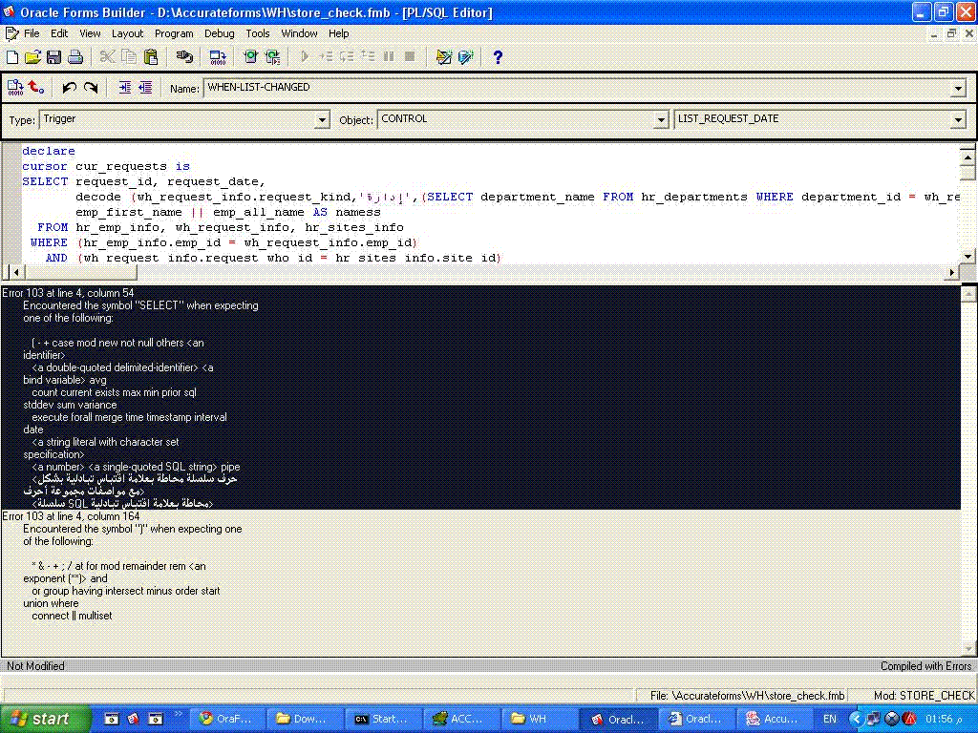Open the Type dropdown showing Trigger
Viewport: 978px width, 733px height.
point(322,119)
